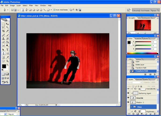
Task: Select the Blur tool
Action: 3,45
